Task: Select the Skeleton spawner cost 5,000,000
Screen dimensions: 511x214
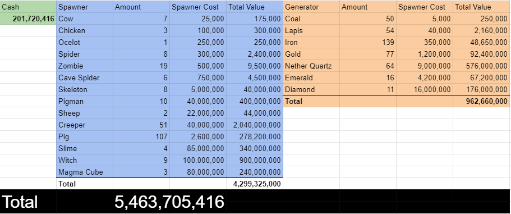Action: click(x=198, y=89)
